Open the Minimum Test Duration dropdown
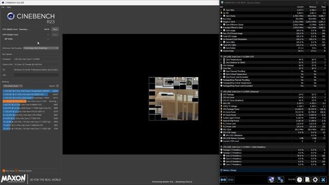This screenshot has width=329, height=185. (x=41, y=48)
